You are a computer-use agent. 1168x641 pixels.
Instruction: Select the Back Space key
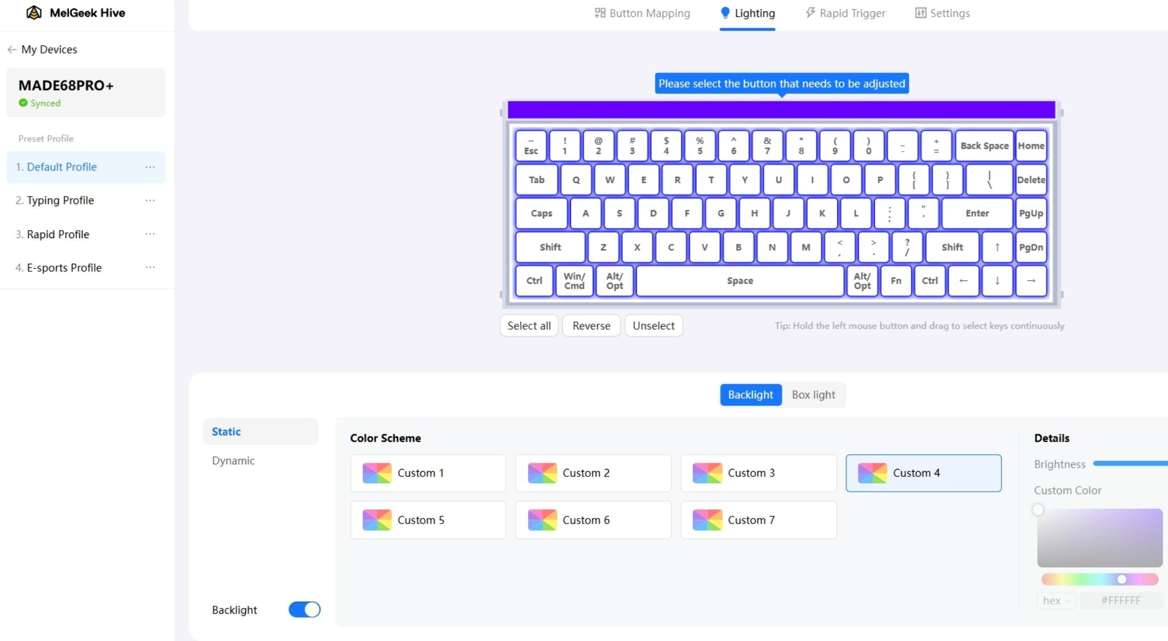[984, 146]
